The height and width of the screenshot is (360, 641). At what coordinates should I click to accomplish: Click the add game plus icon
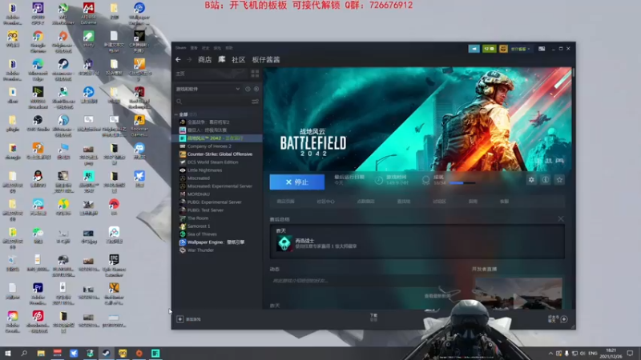[179, 319]
